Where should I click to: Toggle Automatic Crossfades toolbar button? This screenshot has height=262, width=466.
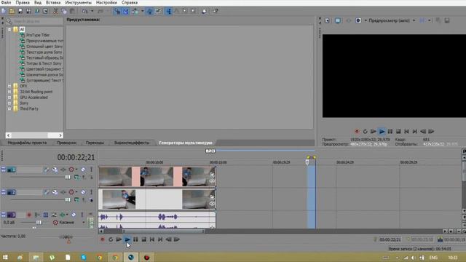point(126,12)
